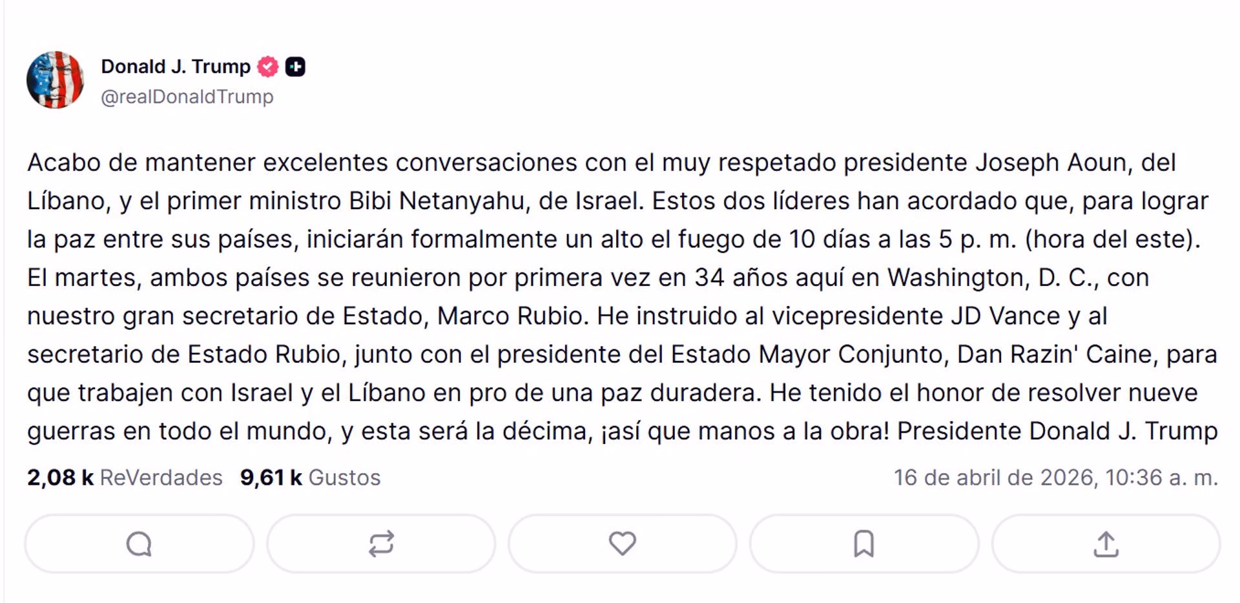Screen dimensions: 1240x603
Task: Click the name Joseph Aoun in the post
Action: (1050, 163)
